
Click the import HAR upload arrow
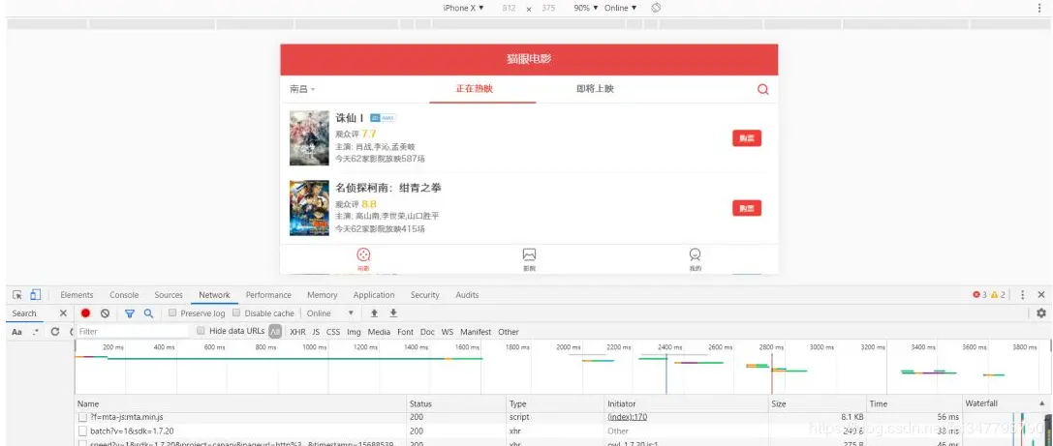click(375, 313)
